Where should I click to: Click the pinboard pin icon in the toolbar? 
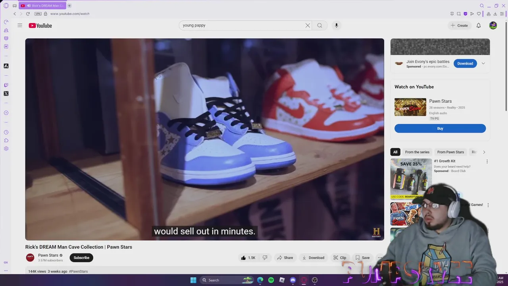452,14
